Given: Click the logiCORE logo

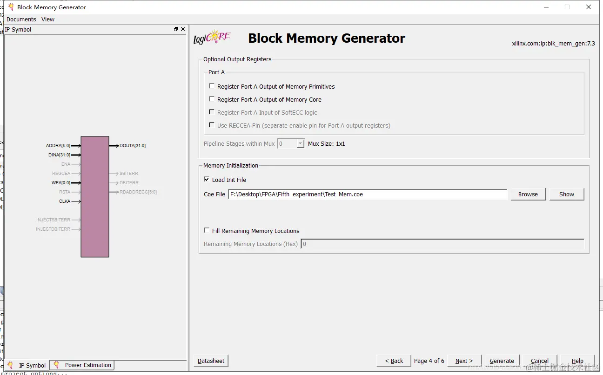Looking at the screenshot, I should point(212,37).
